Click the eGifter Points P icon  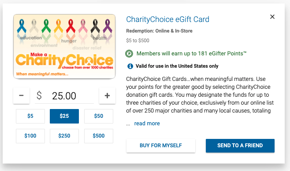point(129,54)
